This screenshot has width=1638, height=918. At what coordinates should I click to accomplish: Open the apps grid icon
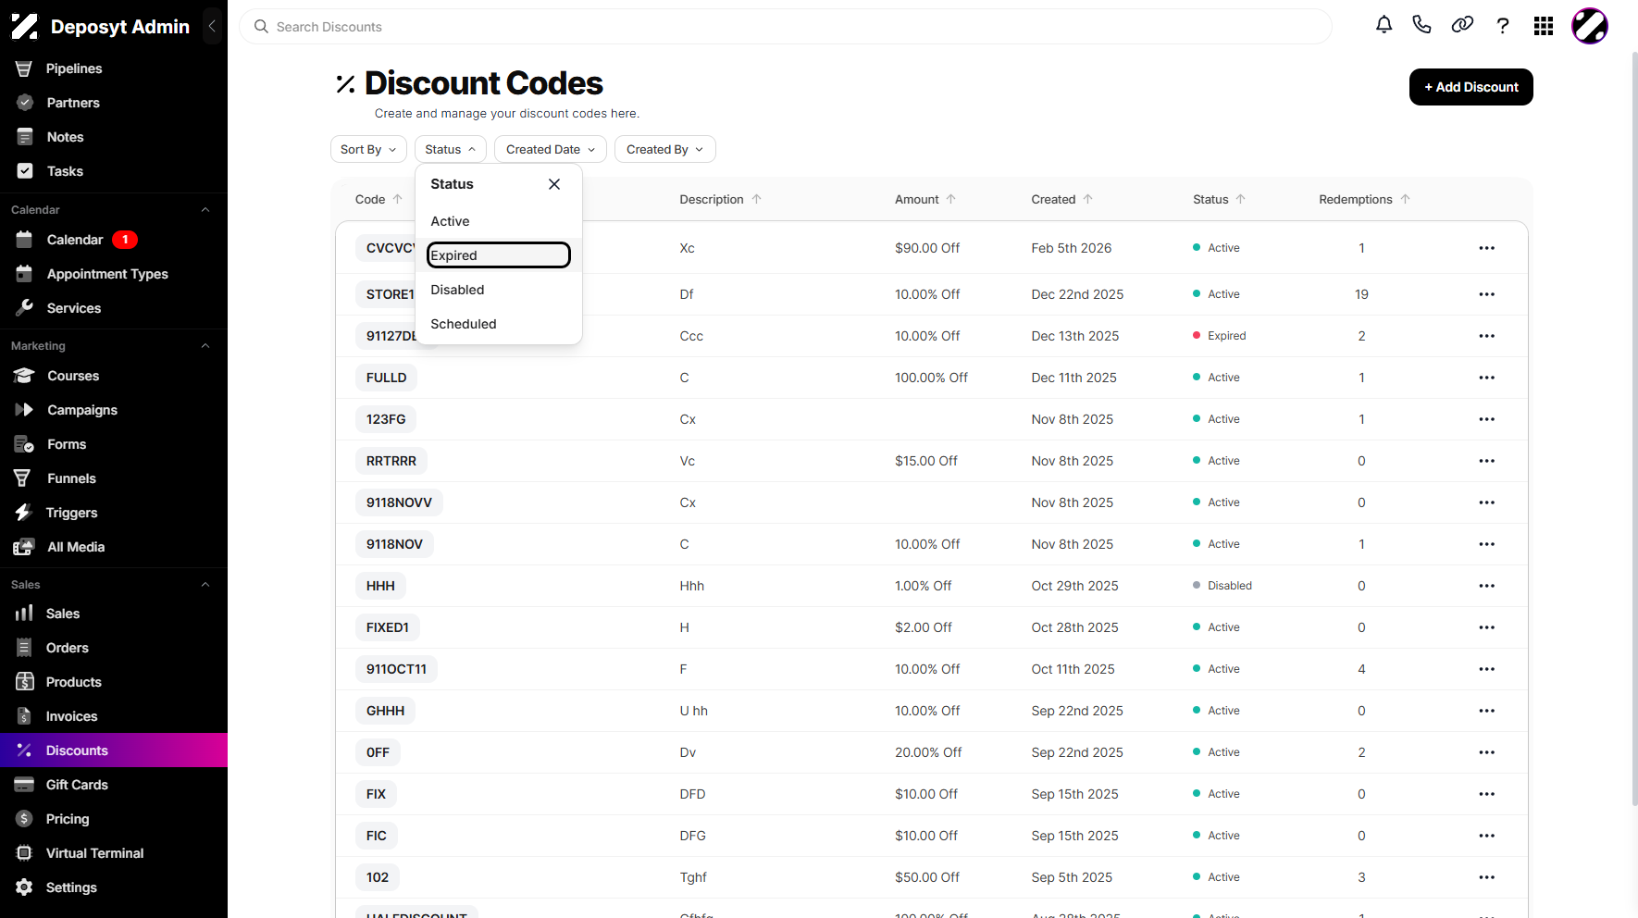[x=1544, y=26]
